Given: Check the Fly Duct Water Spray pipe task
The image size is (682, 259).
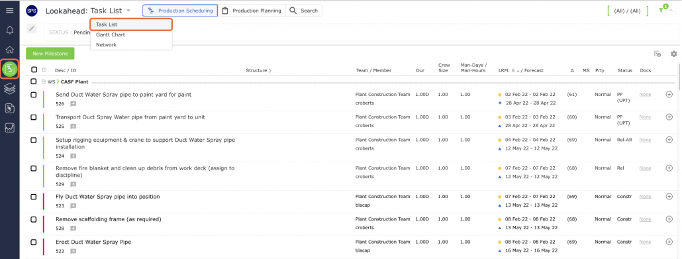Looking at the screenshot, I should coord(34,197).
